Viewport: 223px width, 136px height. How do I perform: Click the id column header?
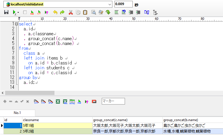(x=13, y=120)
